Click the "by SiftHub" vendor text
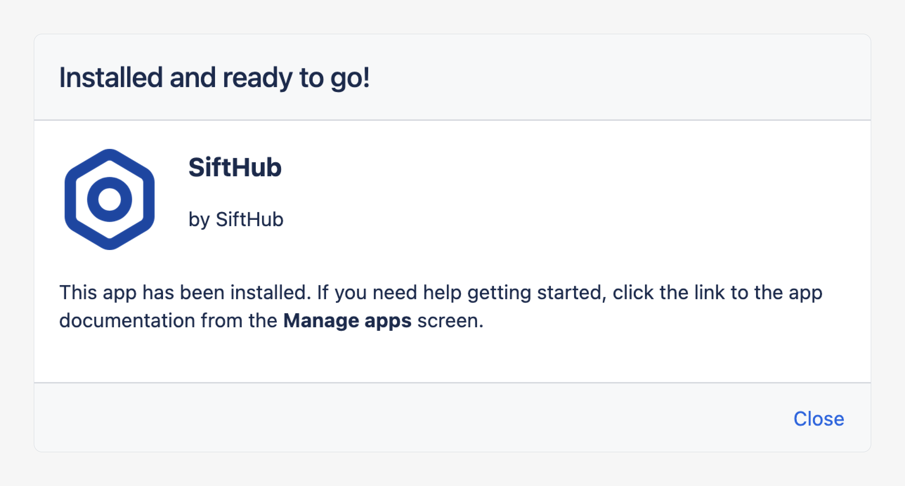The image size is (905, 486). pyautogui.click(x=236, y=219)
